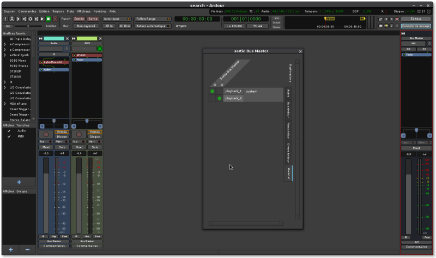Open the Fenêtres menu

click(100, 11)
